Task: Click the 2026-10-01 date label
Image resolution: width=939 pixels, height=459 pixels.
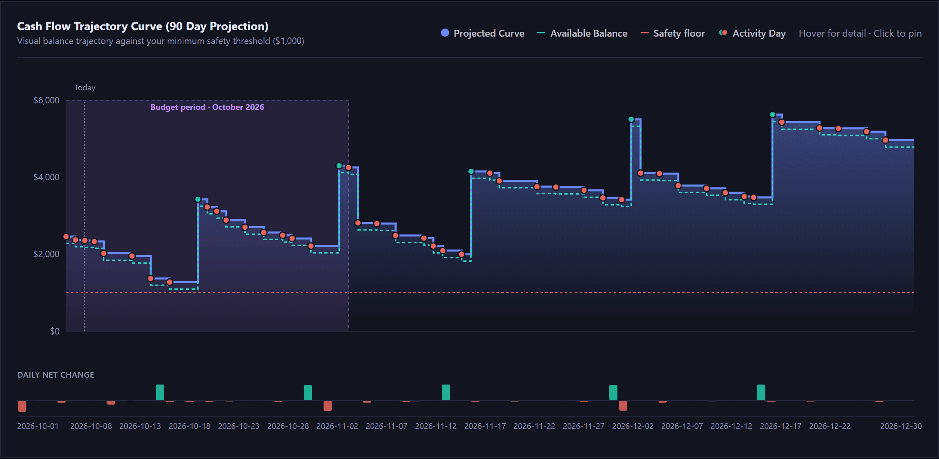Action: [x=38, y=426]
